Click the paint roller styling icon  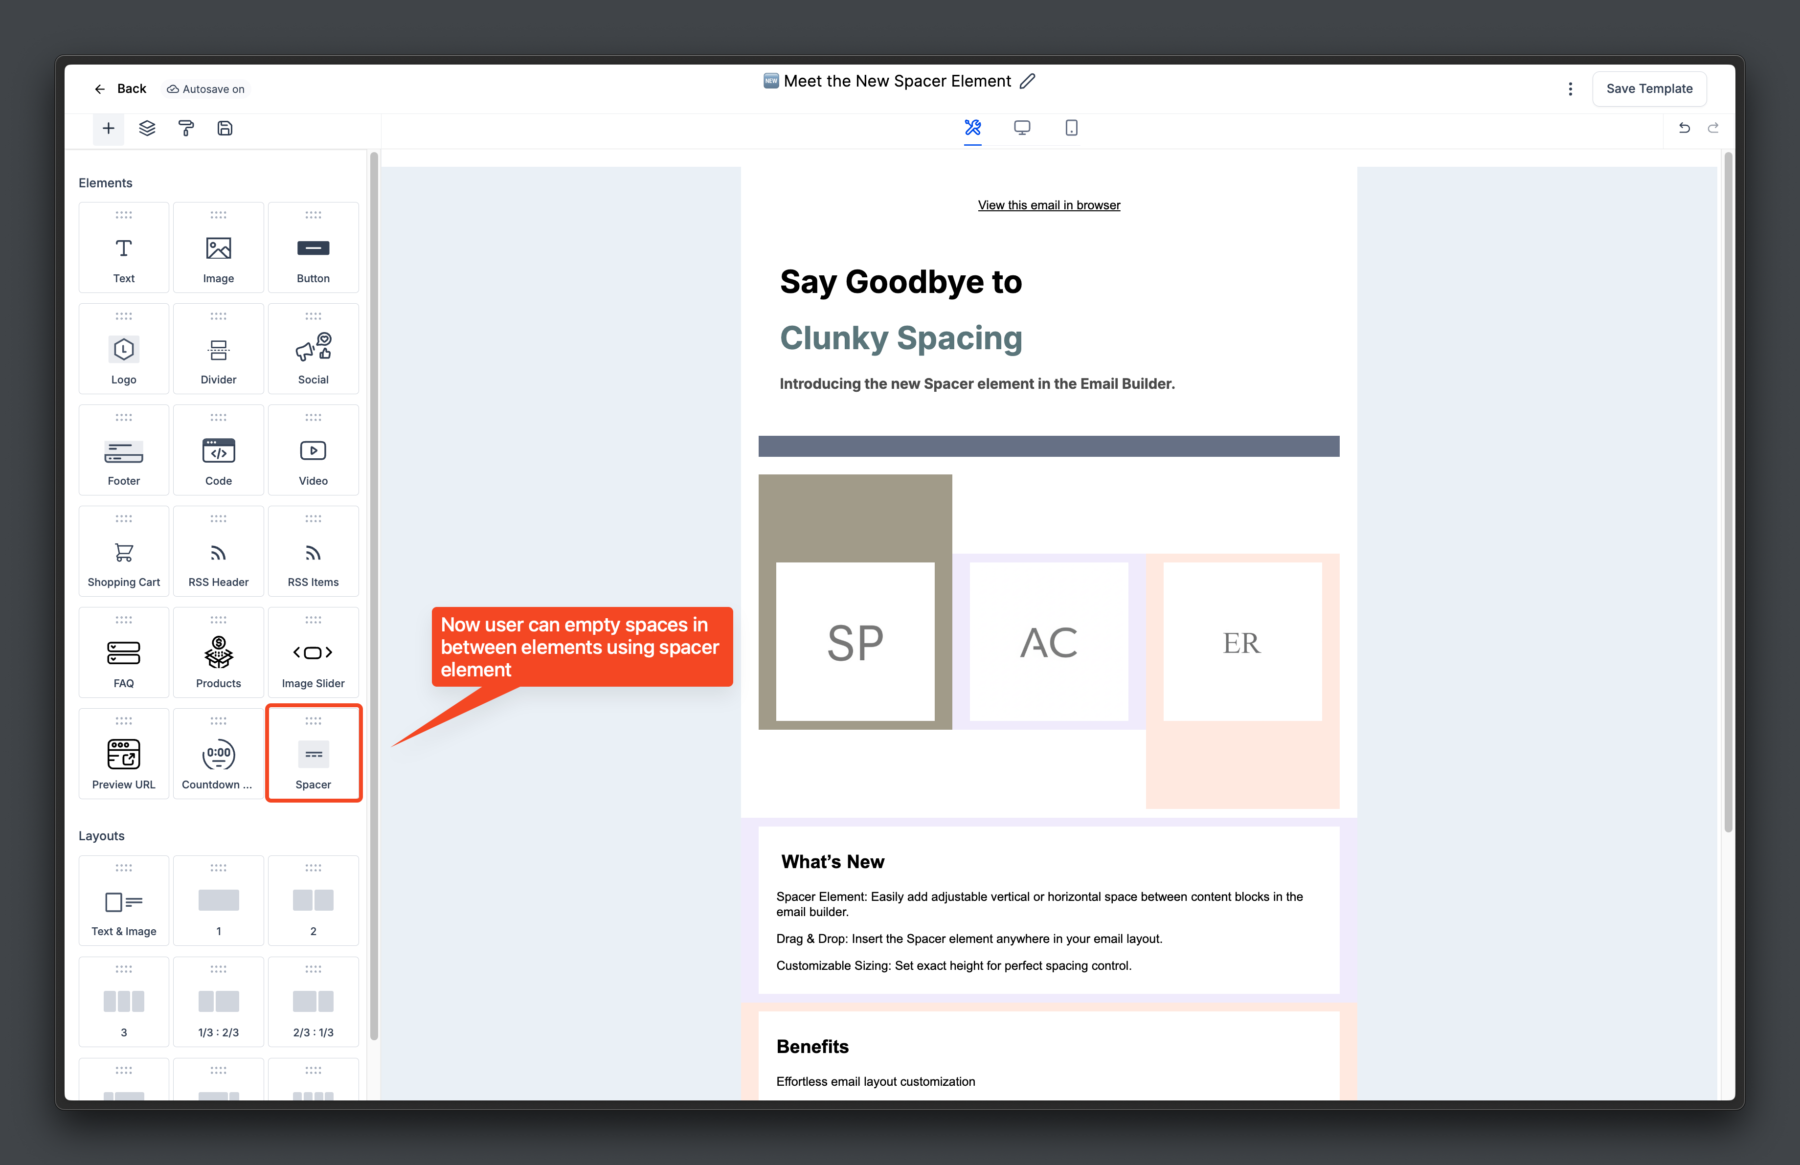coord(187,129)
